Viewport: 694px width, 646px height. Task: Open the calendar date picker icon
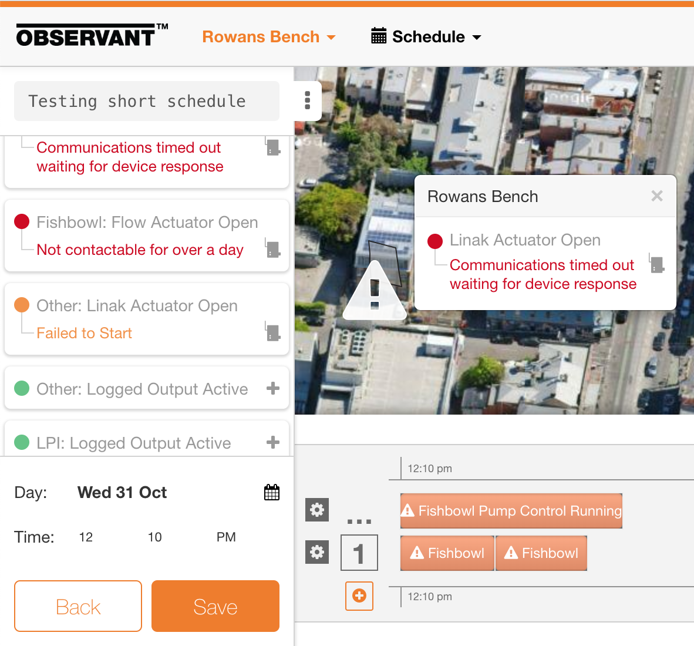pos(272,492)
